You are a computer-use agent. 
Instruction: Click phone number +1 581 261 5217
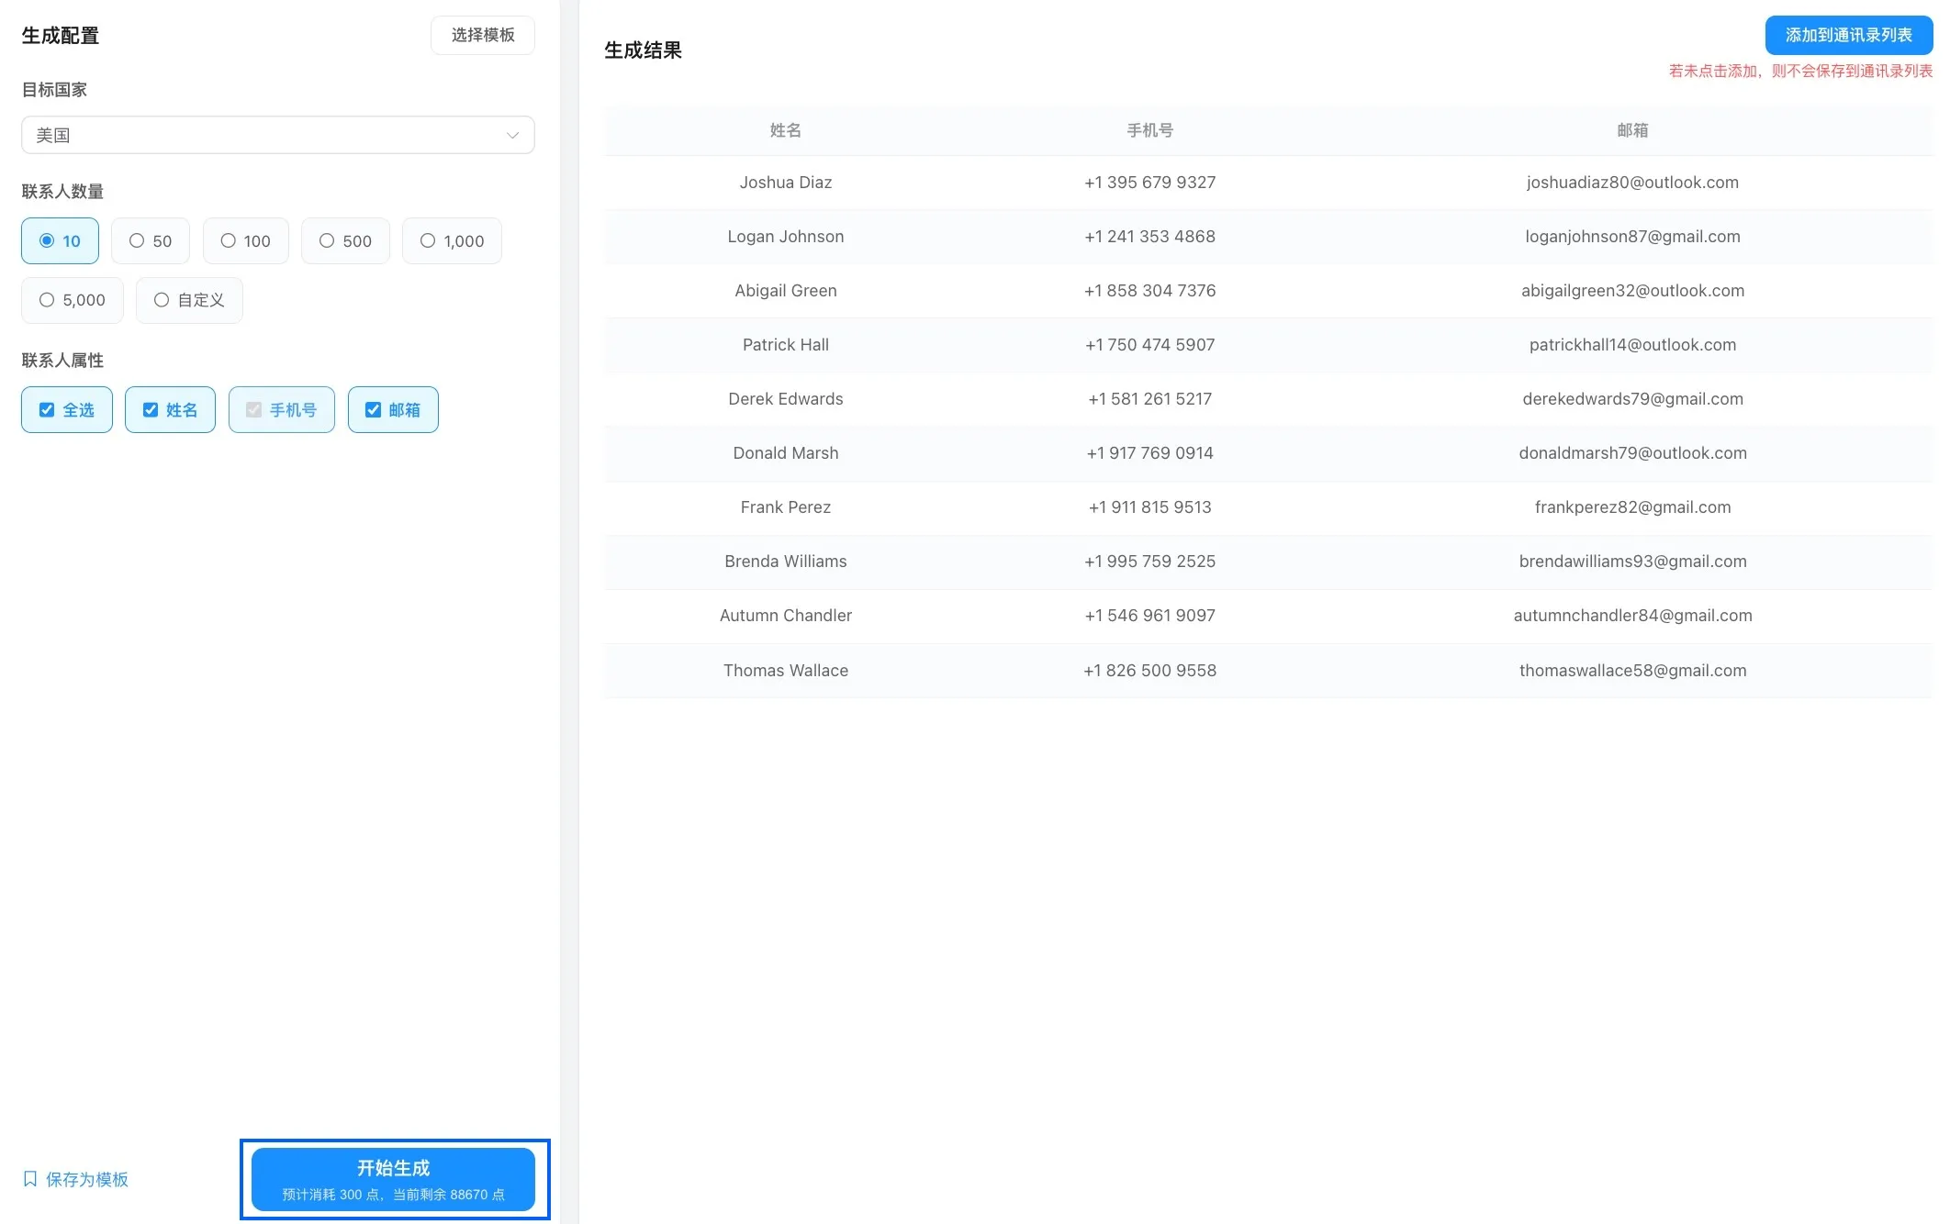[x=1149, y=398]
